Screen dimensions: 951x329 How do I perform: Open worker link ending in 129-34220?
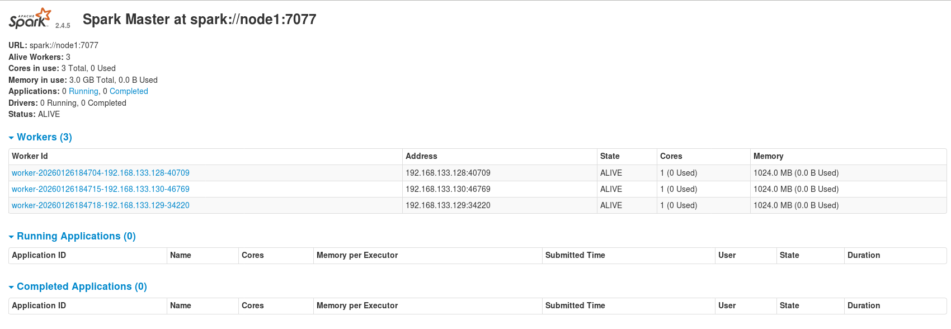click(x=101, y=205)
